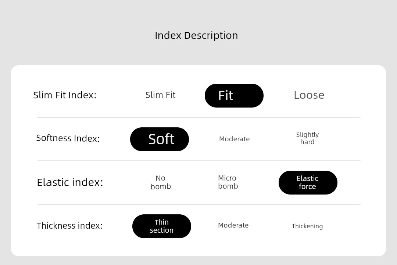This screenshot has height=265, width=397.
Task: Pick the Loose fit option
Action: point(309,95)
